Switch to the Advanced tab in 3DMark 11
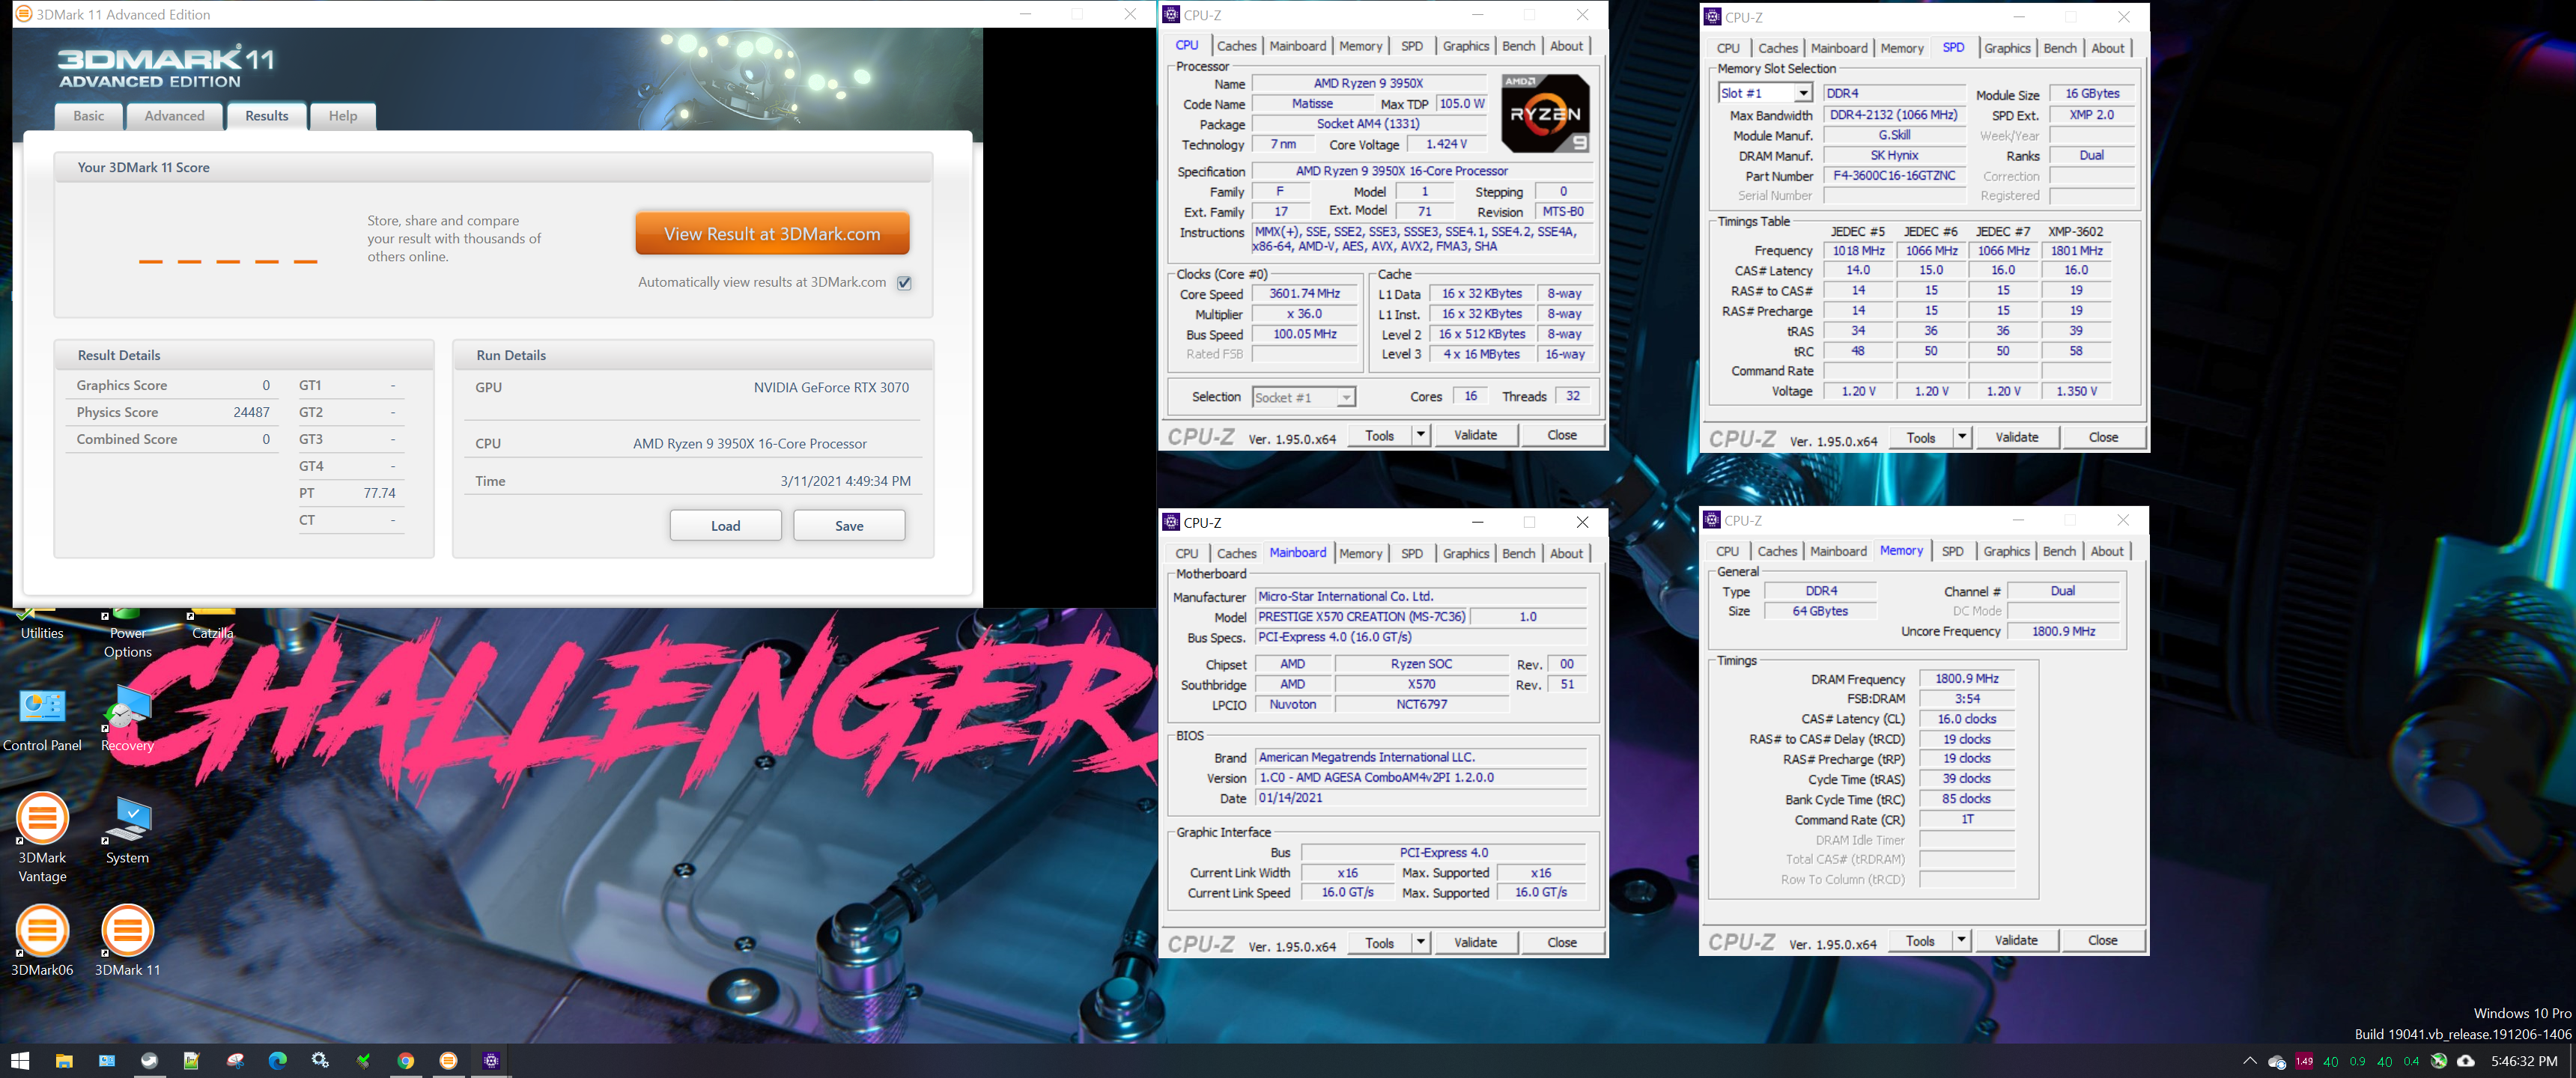2576x1078 pixels. pyautogui.click(x=174, y=116)
